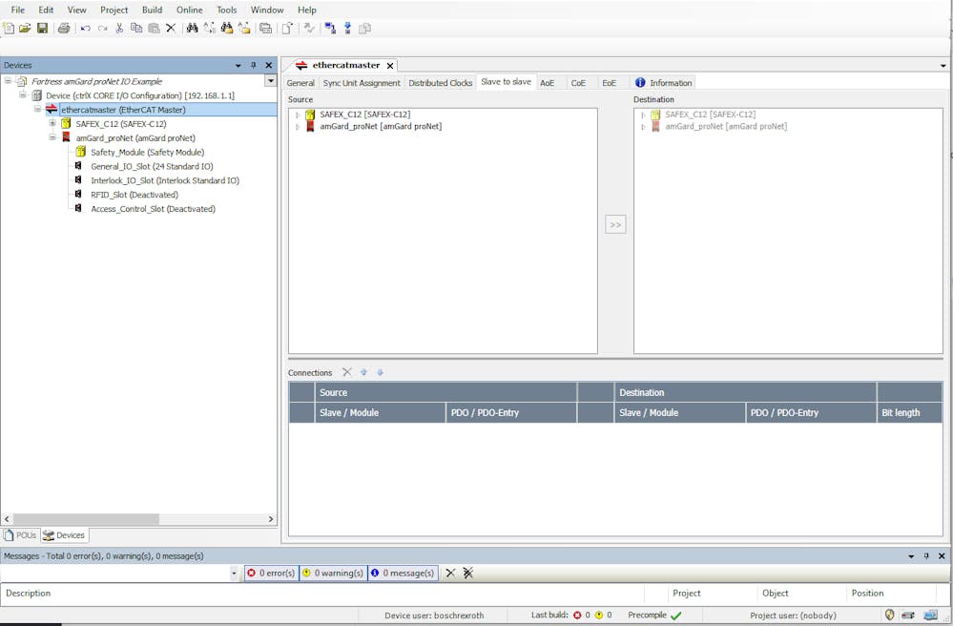Click the yellow SAFEX_C12 icon in Source list
Viewport: 953px width, 626px height.
click(x=310, y=115)
